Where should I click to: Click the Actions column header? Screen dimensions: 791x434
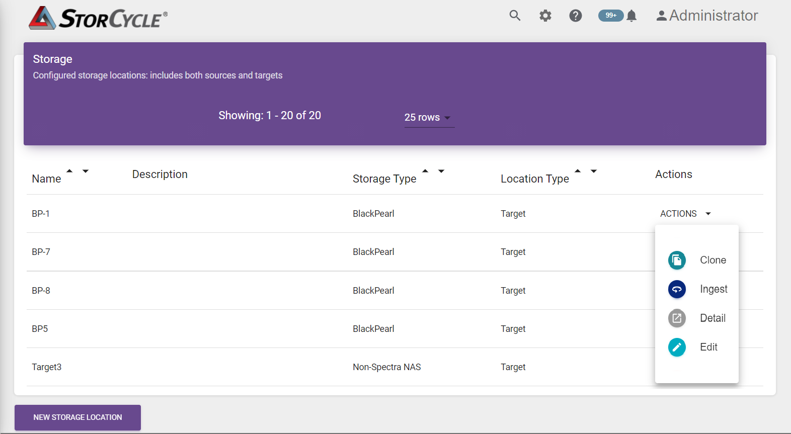pos(674,174)
